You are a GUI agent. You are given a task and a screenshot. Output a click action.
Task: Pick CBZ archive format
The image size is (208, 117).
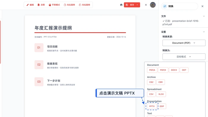pyautogui.click(x=151, y=82)
